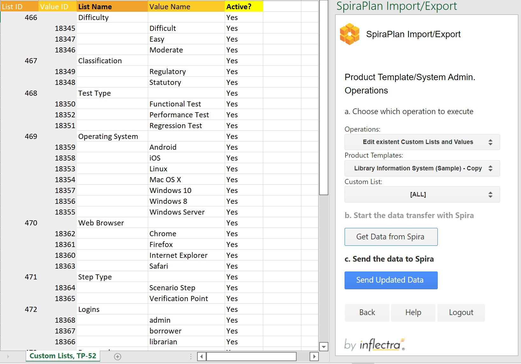Select the Web Browser list name cell

point(113,223)
